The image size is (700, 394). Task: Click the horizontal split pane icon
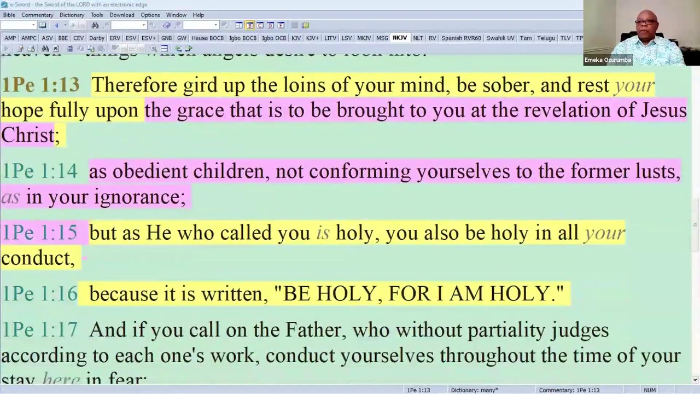[164, 48]
